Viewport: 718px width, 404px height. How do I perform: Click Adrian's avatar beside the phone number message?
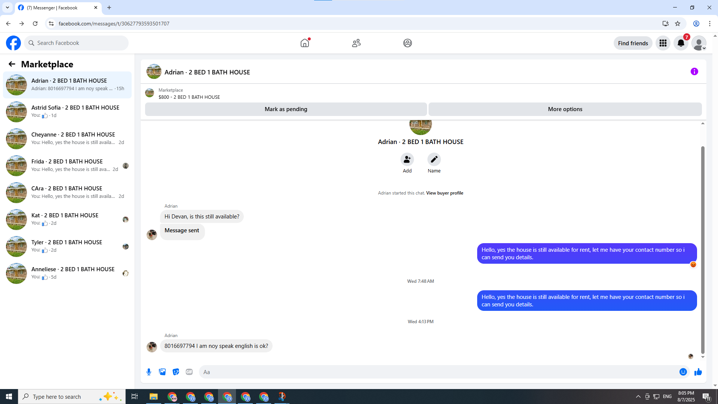pos(152,347)
